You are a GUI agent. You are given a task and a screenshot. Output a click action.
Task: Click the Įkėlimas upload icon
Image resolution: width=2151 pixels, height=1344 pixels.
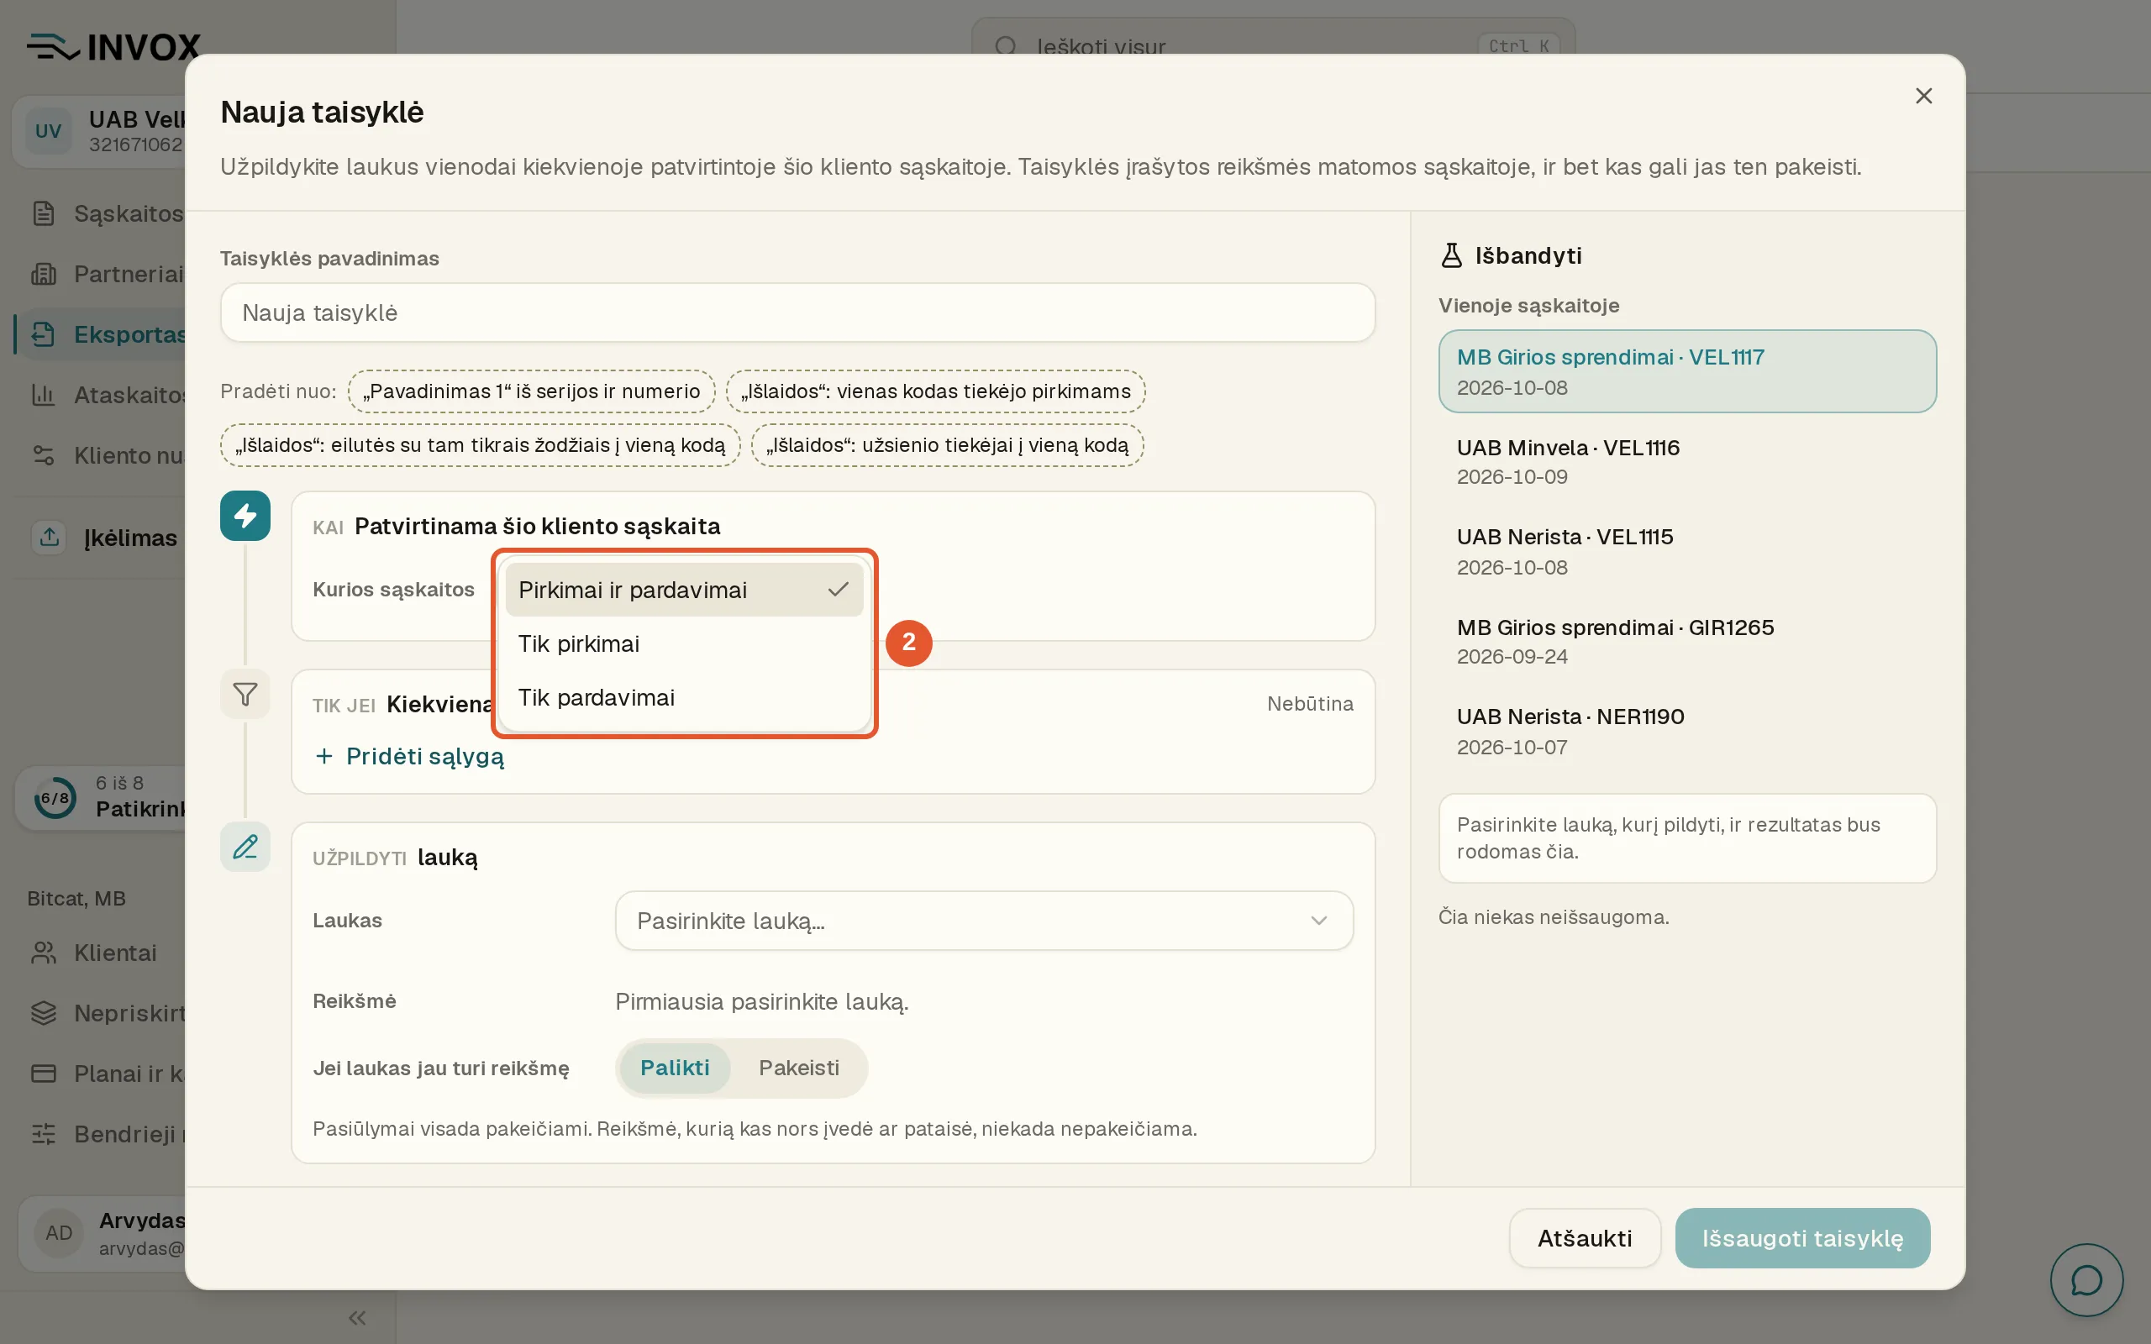click(x=50, y=537)
